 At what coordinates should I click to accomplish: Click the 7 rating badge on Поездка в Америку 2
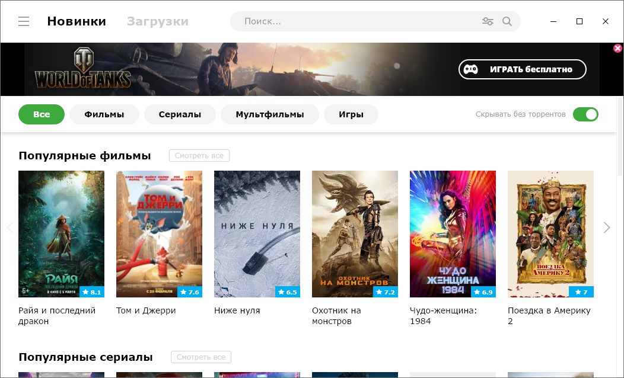tap(581, 291)
